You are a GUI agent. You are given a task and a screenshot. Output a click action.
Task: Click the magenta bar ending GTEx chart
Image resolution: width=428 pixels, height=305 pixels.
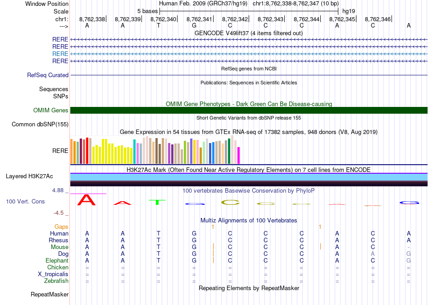239,155
